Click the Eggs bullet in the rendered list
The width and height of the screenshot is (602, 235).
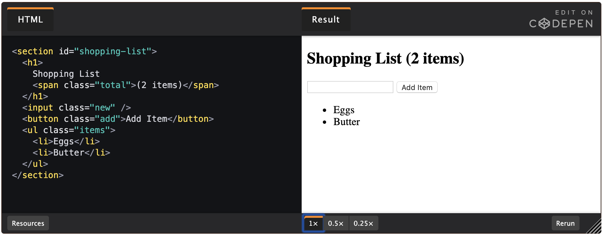point(344,110)
